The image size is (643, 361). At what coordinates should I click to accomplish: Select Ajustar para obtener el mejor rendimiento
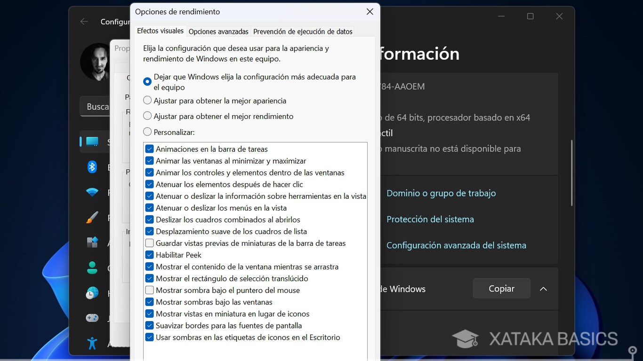[x=148, y=116]
